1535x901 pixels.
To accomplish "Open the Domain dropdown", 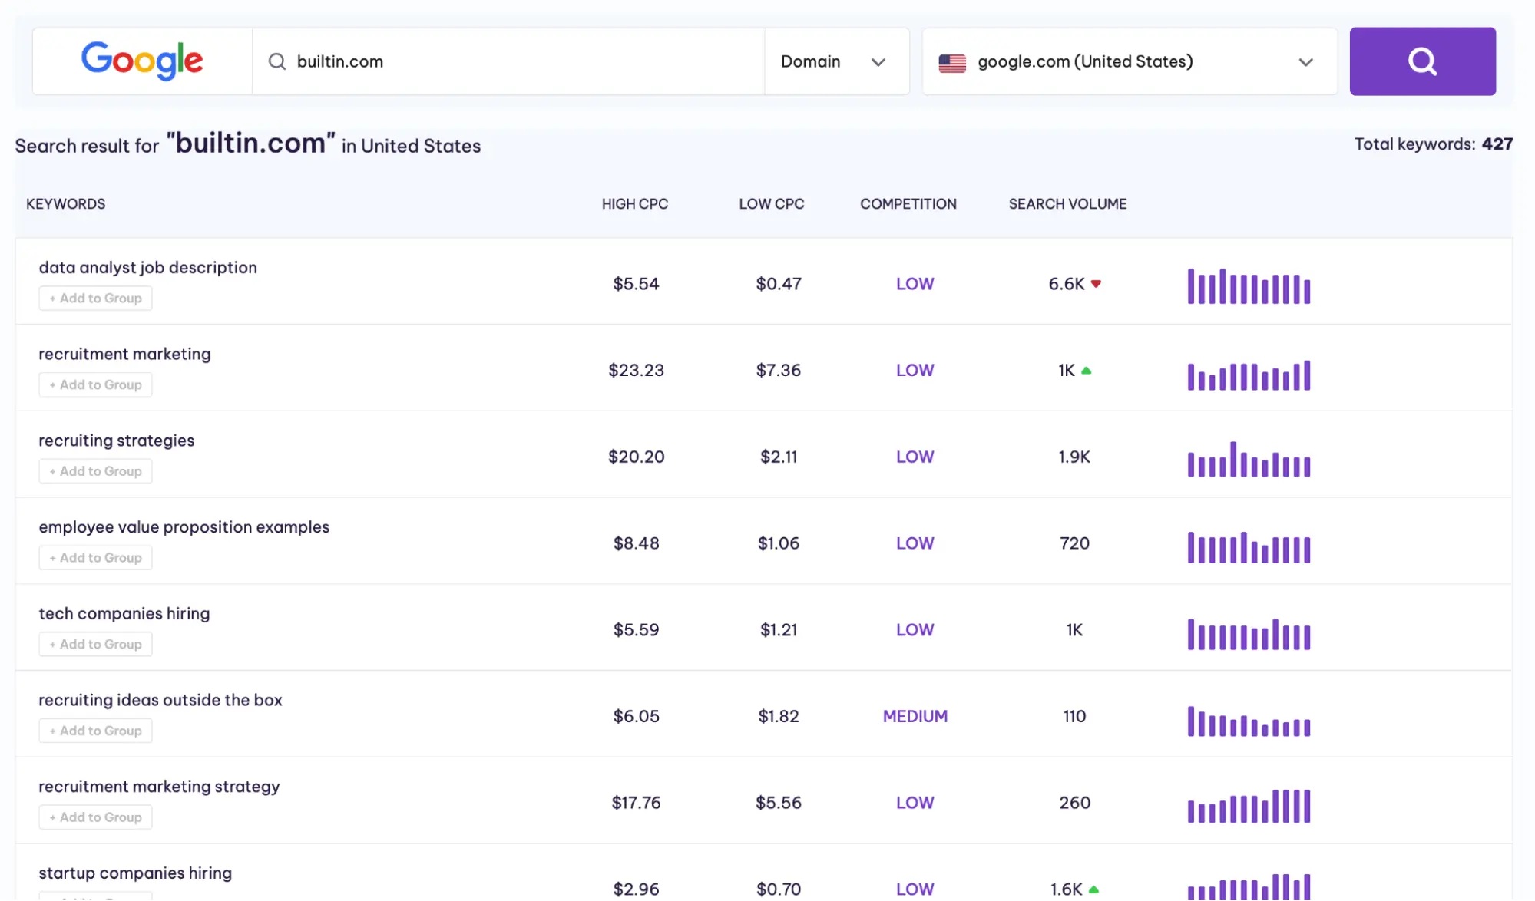I will [x=837, y=61].
